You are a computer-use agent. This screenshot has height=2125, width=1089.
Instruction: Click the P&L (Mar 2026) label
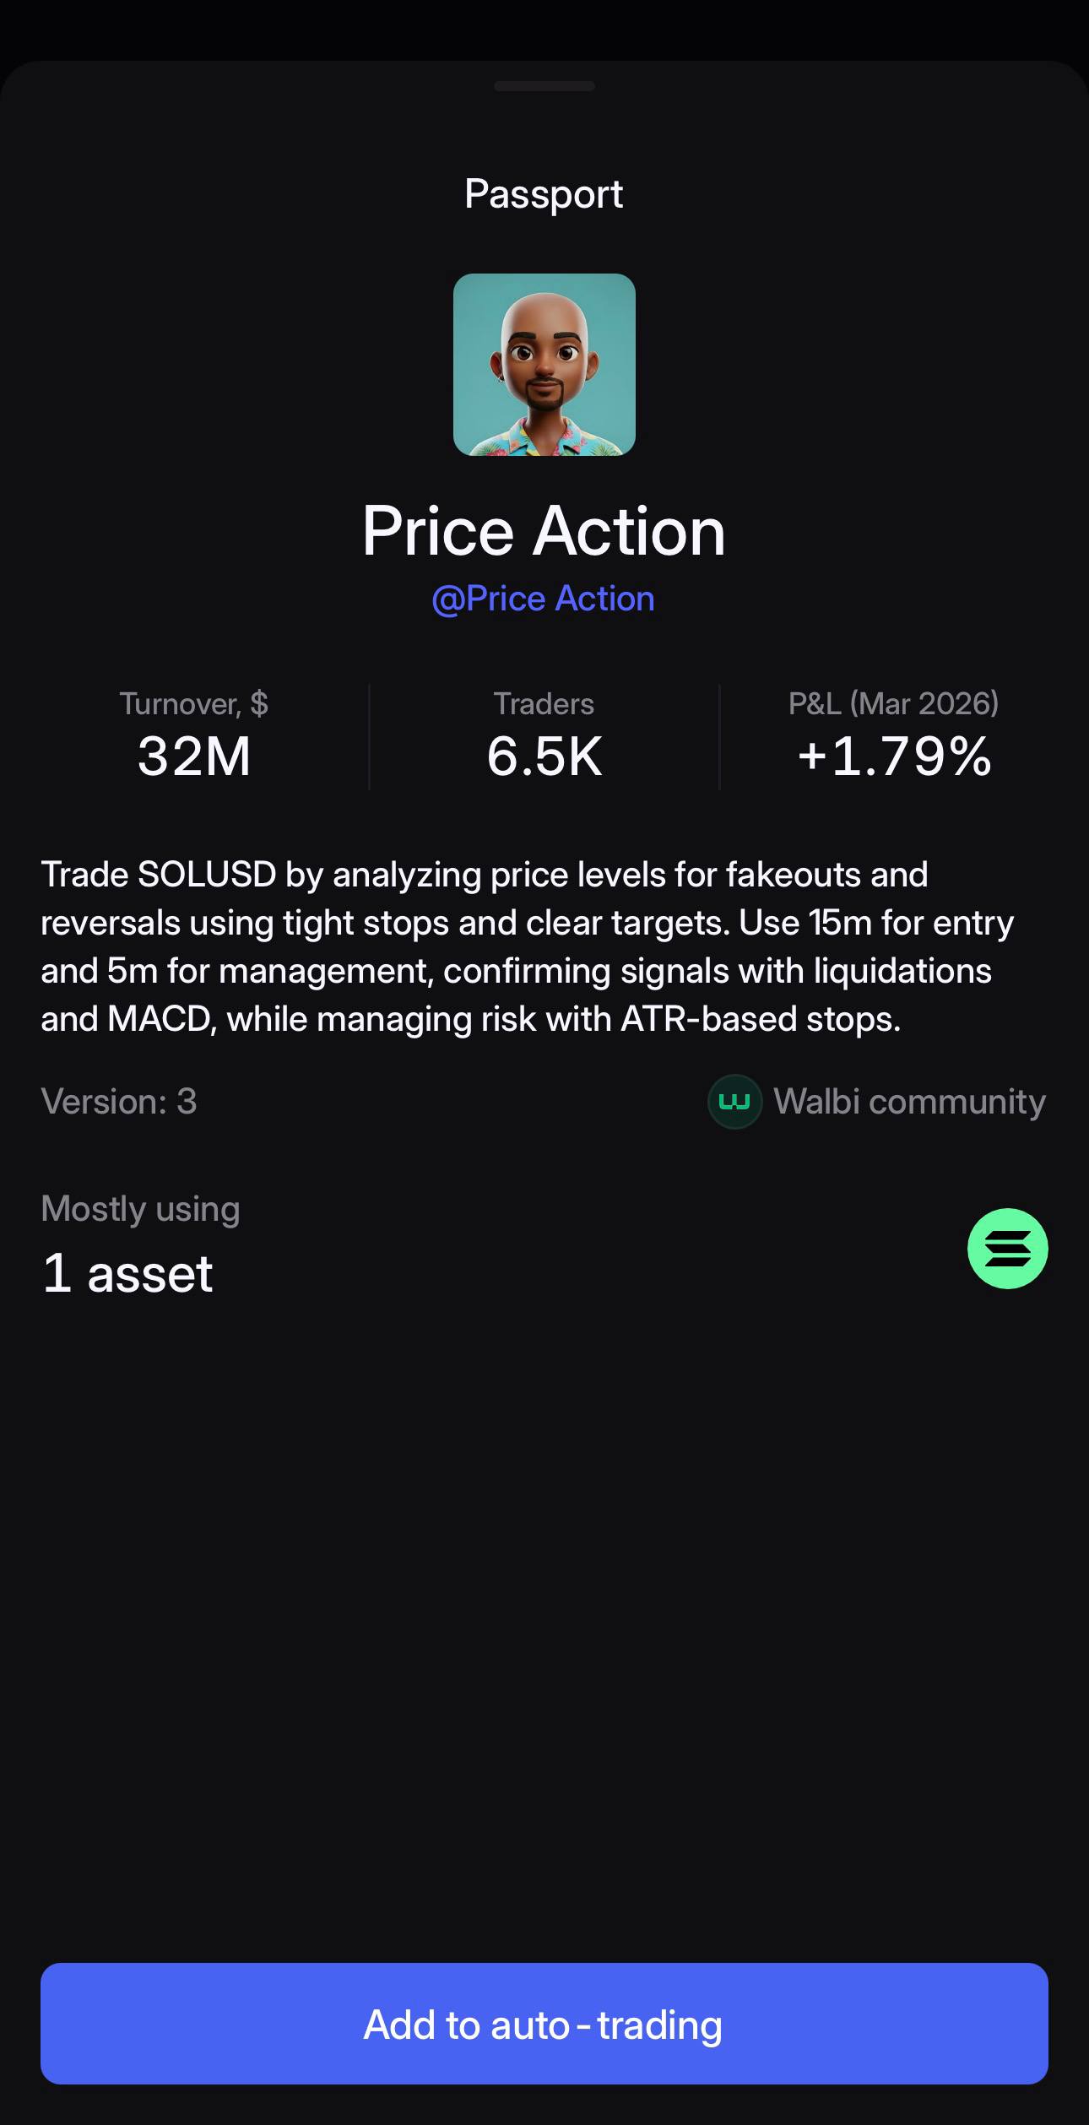tap(893, 703)
